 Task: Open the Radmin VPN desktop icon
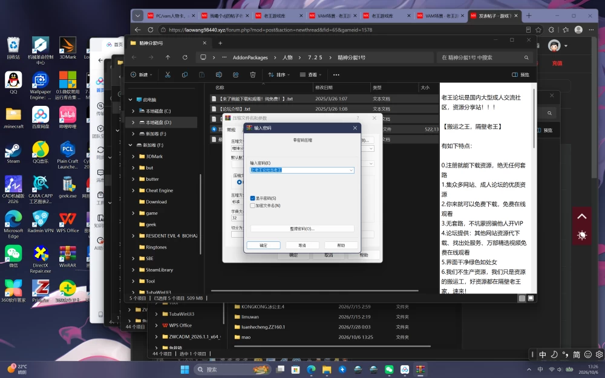[41, 222]
